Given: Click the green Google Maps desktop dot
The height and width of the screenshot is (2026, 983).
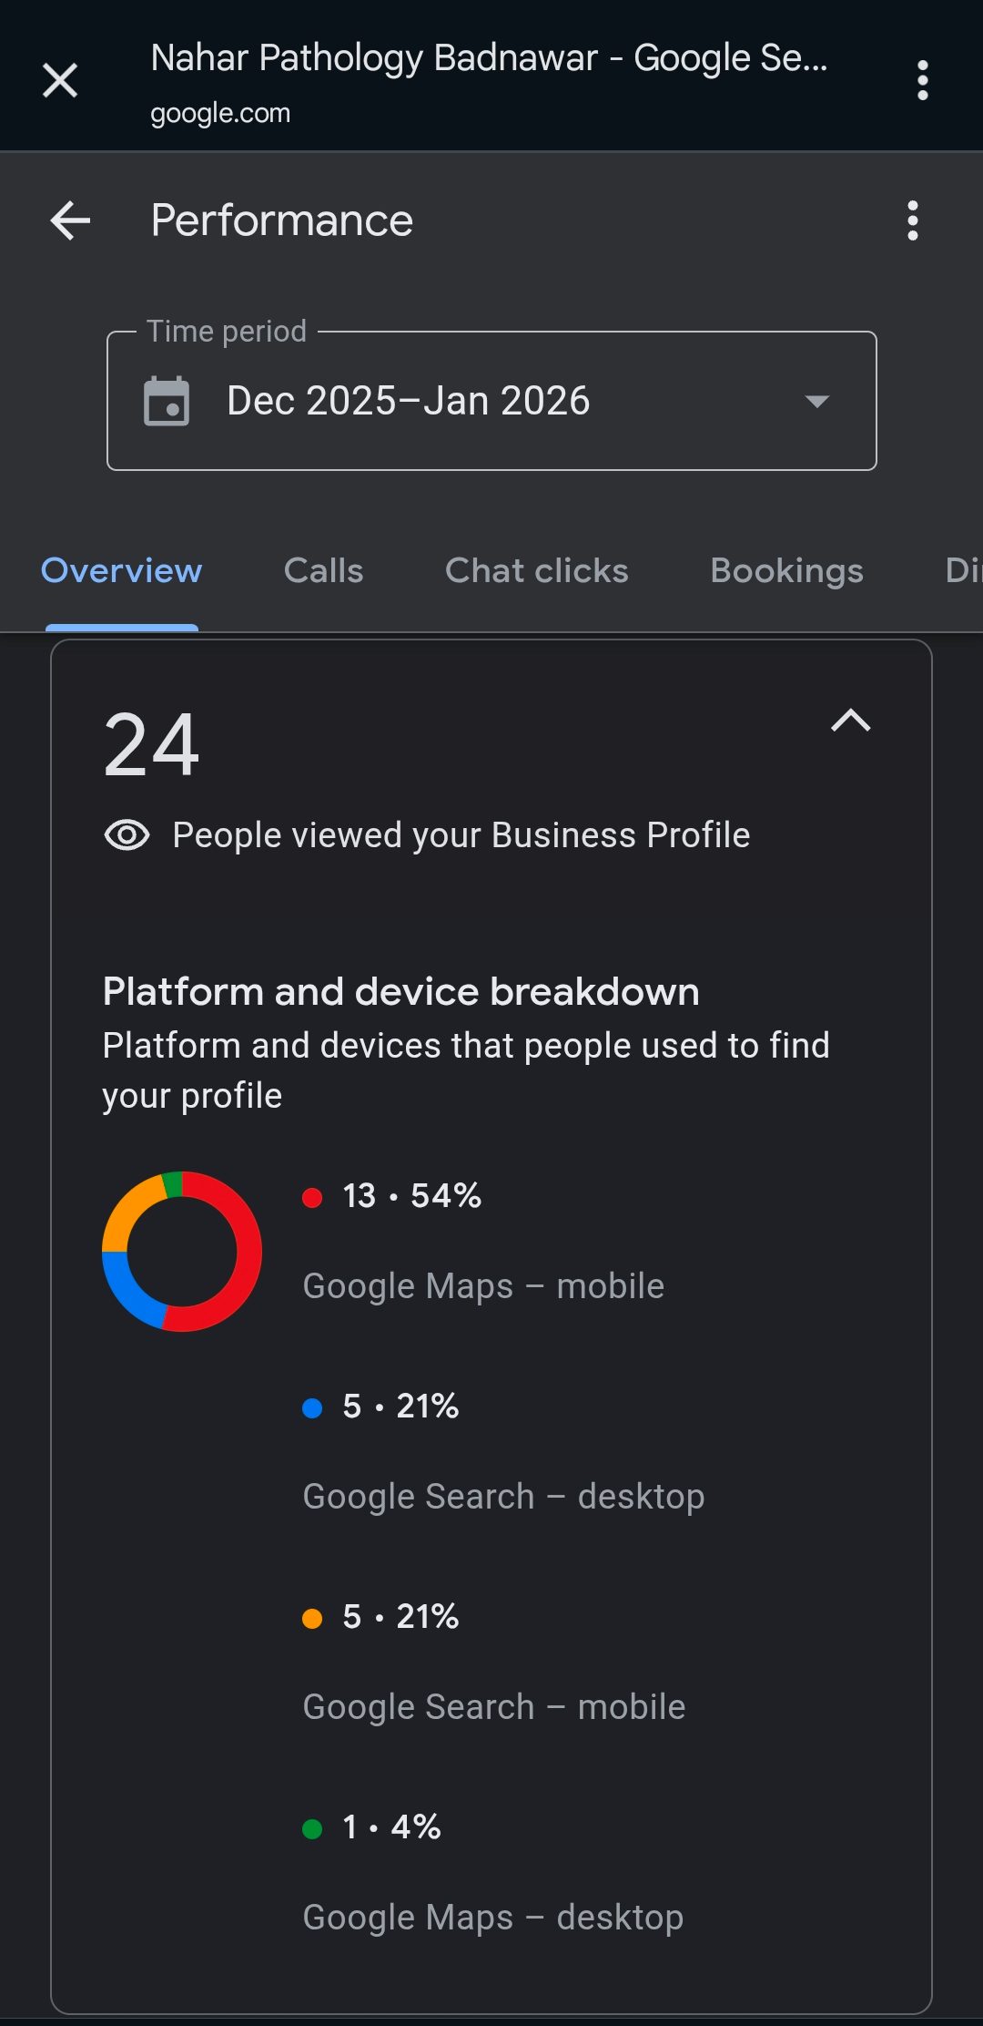Looking at the screenshot, I should [312, 1828].
